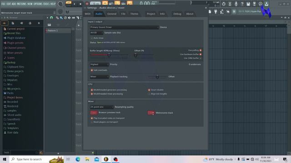Click the Save project floppy icon
This screenshot has height=163, width=291.
248,4
